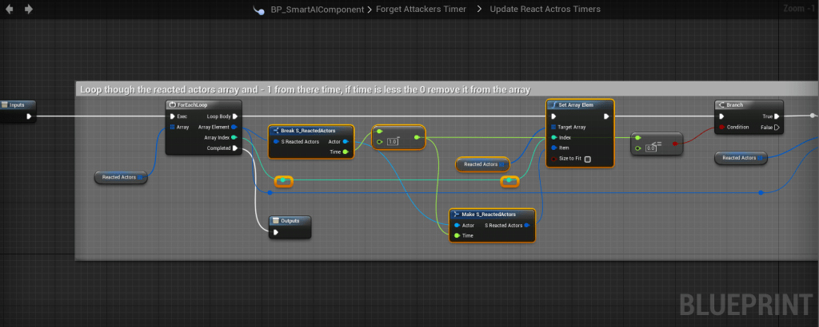Viewport: 819px width, 327px height.
Task: Click the 1.0 value field on subtract node
Action: tap(393, 141)
